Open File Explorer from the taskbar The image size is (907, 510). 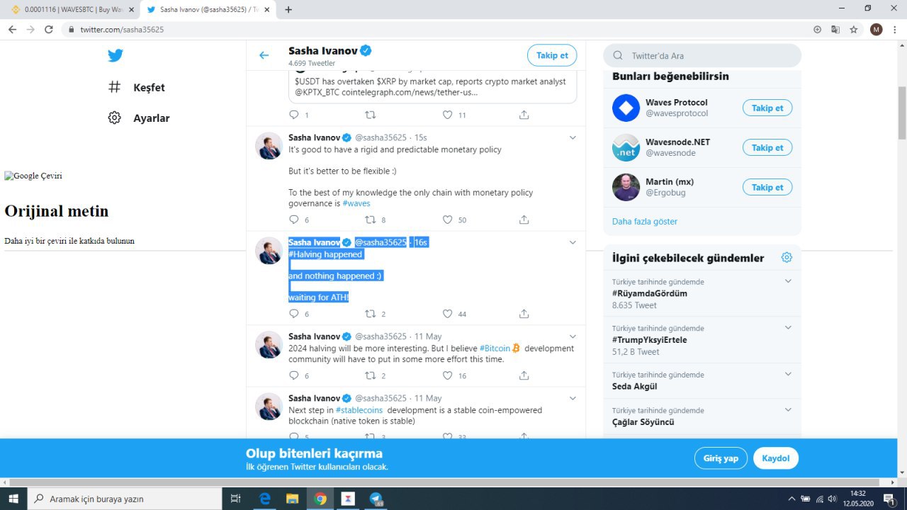292,499
